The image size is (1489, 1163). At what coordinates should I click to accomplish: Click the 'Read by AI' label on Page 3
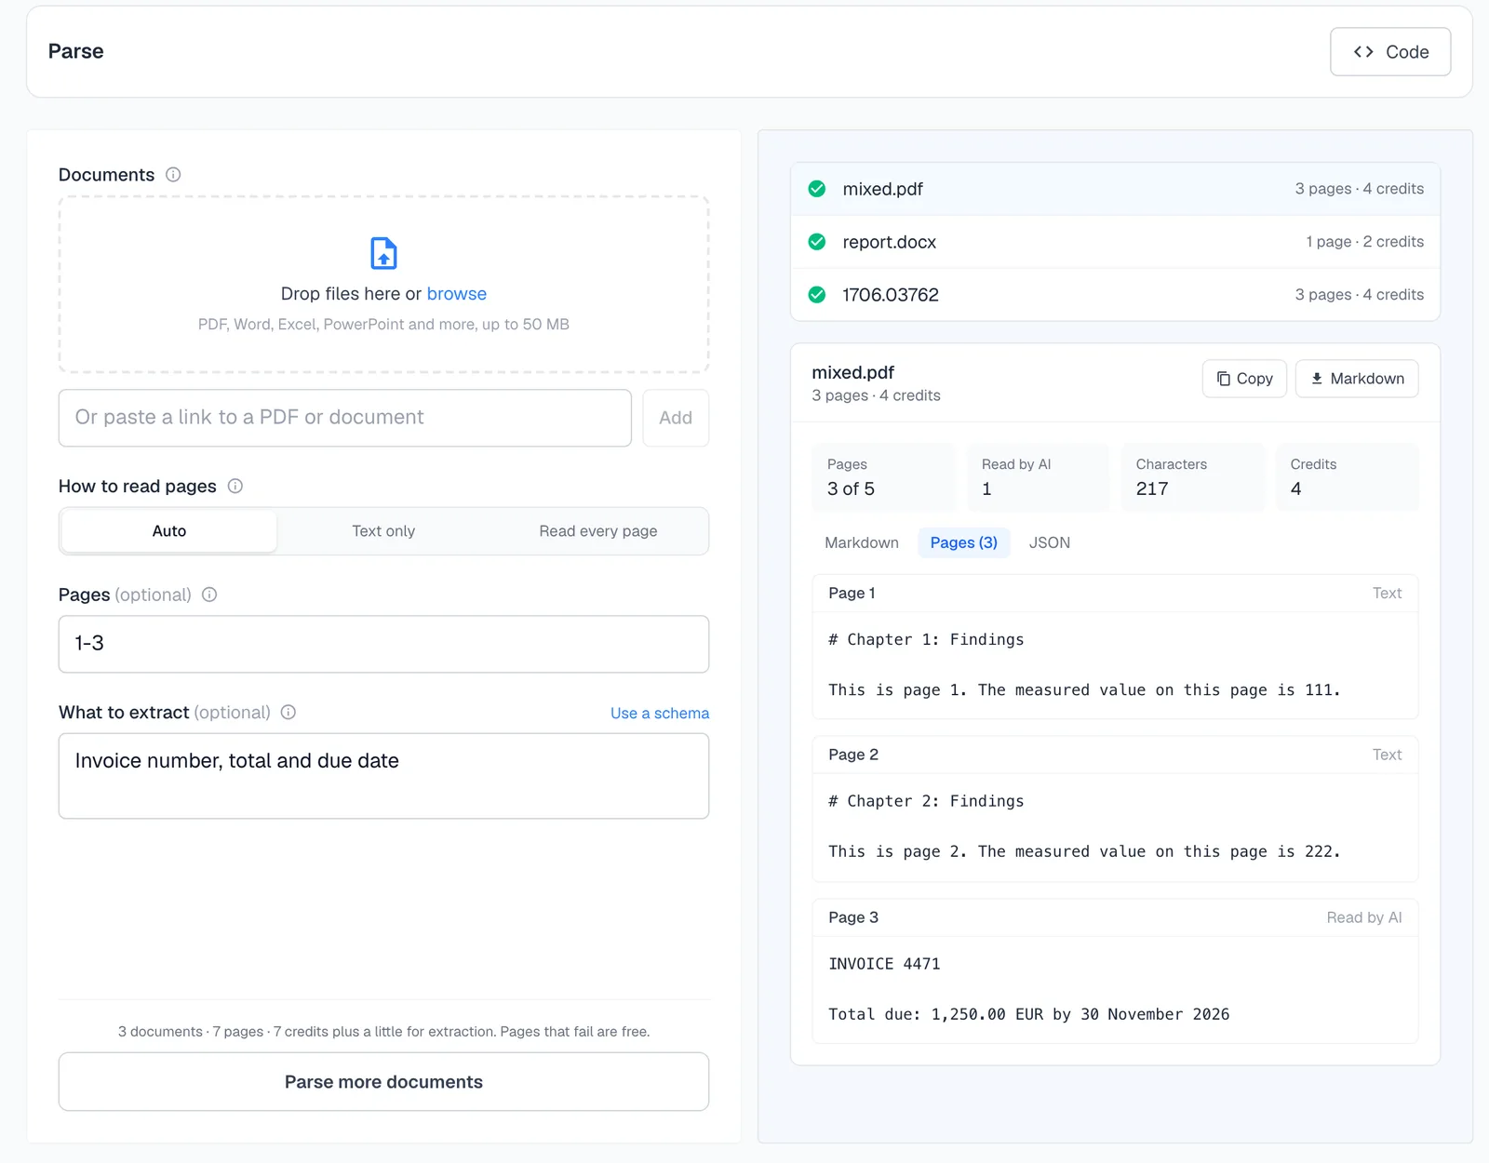point(1364,917)
